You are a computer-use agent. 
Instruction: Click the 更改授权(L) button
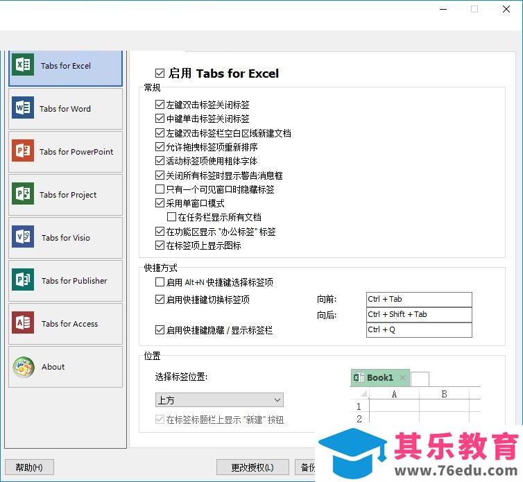tap(252, 467)
